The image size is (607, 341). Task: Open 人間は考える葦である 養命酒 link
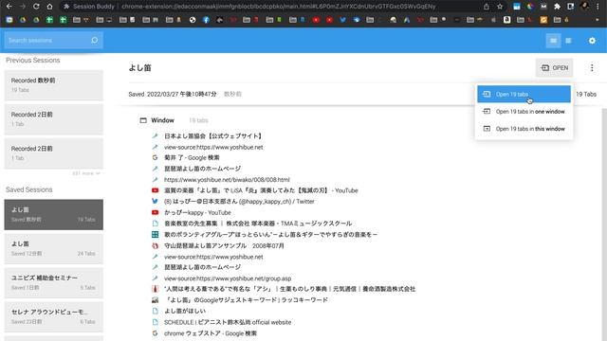coord(289,289)
